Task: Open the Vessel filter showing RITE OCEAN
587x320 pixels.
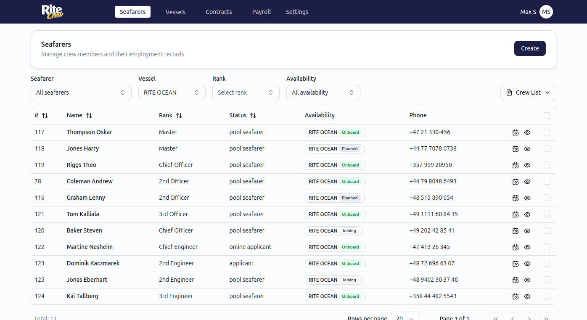Action: 172,93
